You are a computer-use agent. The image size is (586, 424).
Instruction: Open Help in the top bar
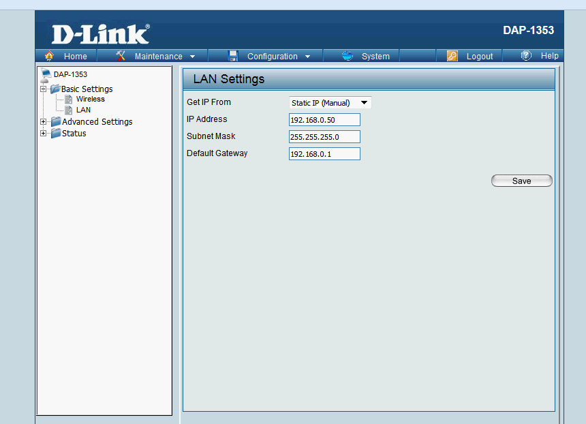pos(549,56)
